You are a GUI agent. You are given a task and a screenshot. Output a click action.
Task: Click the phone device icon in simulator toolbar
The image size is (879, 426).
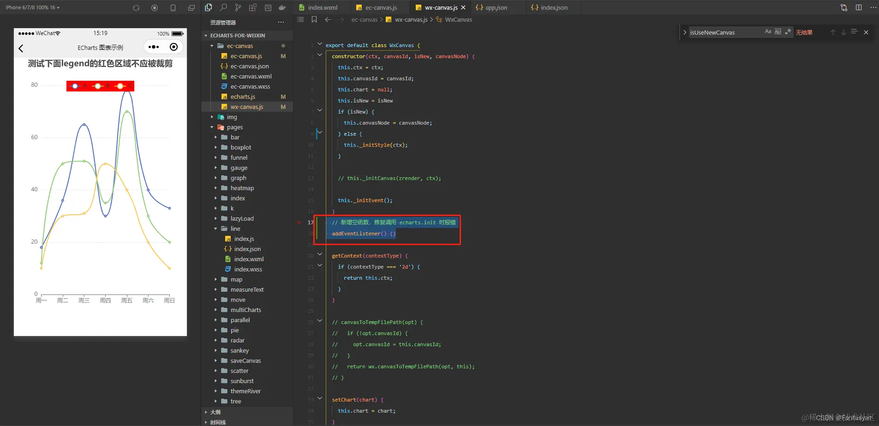click(x=173, y=8)
